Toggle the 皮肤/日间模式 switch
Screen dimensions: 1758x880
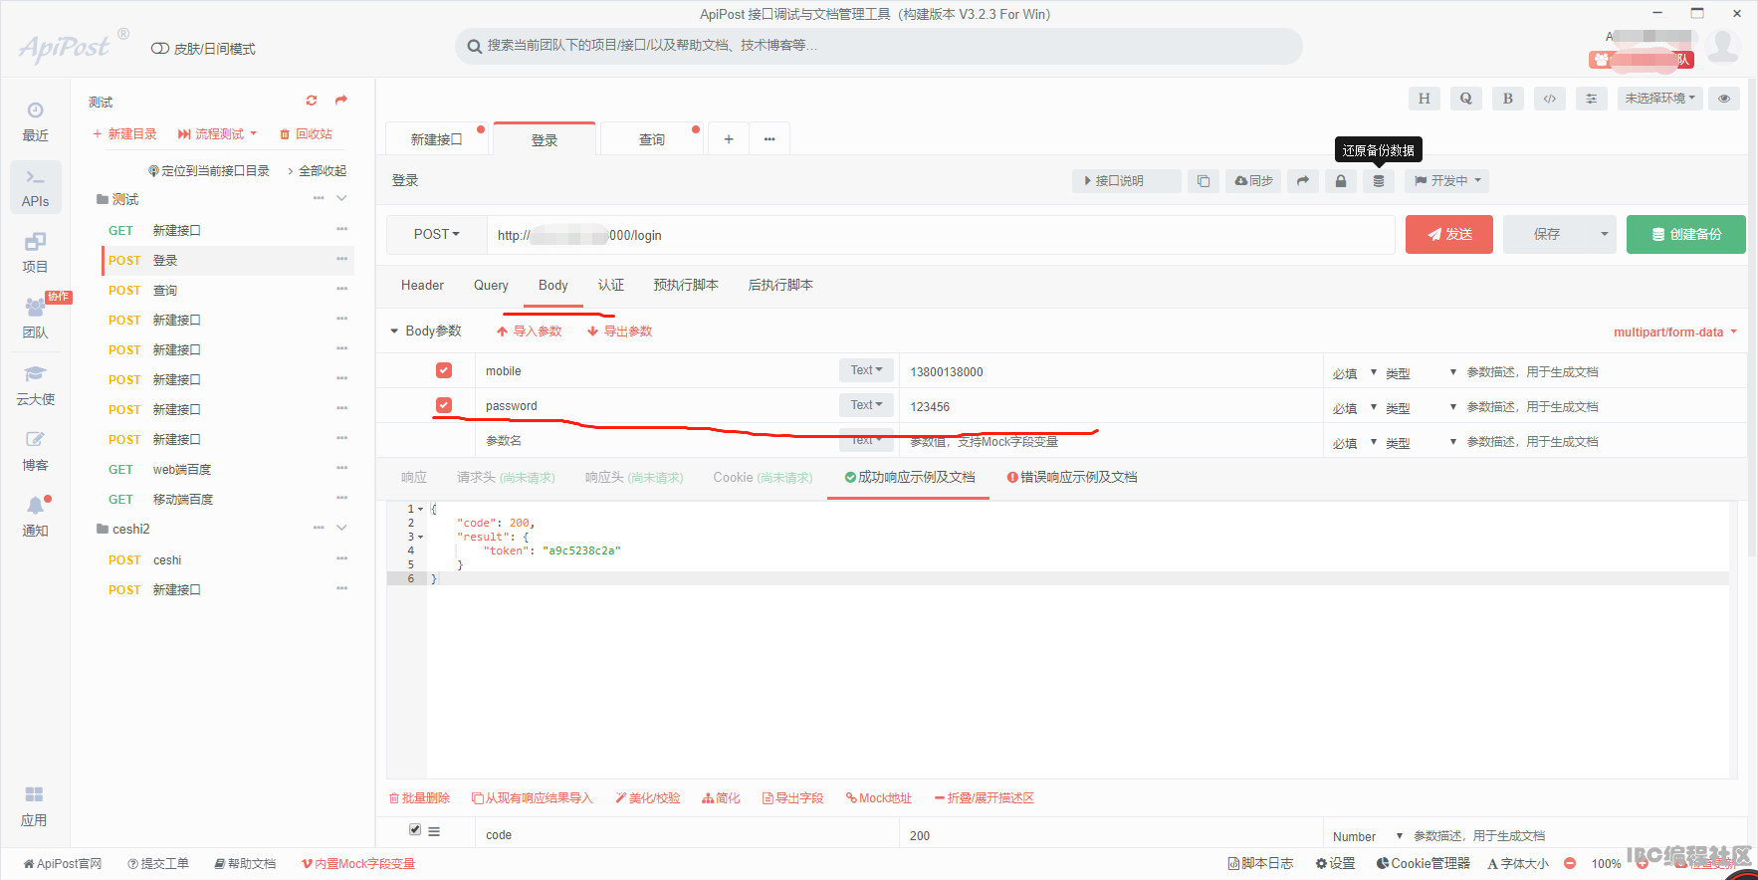click(x=159, y=49)
